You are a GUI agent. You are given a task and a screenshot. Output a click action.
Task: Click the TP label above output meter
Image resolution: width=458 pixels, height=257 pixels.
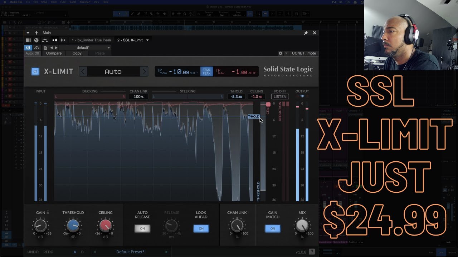(302, 96)
